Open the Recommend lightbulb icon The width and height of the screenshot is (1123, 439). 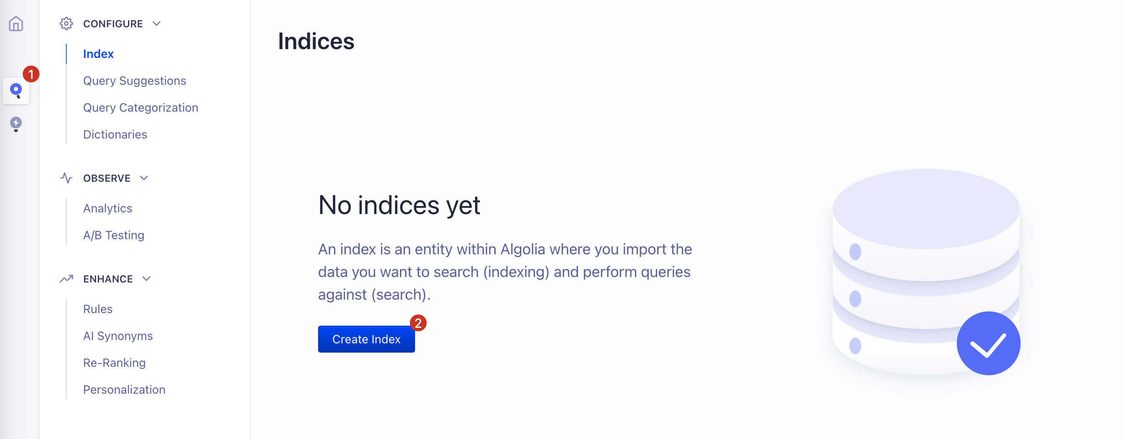tap(16, 124)
